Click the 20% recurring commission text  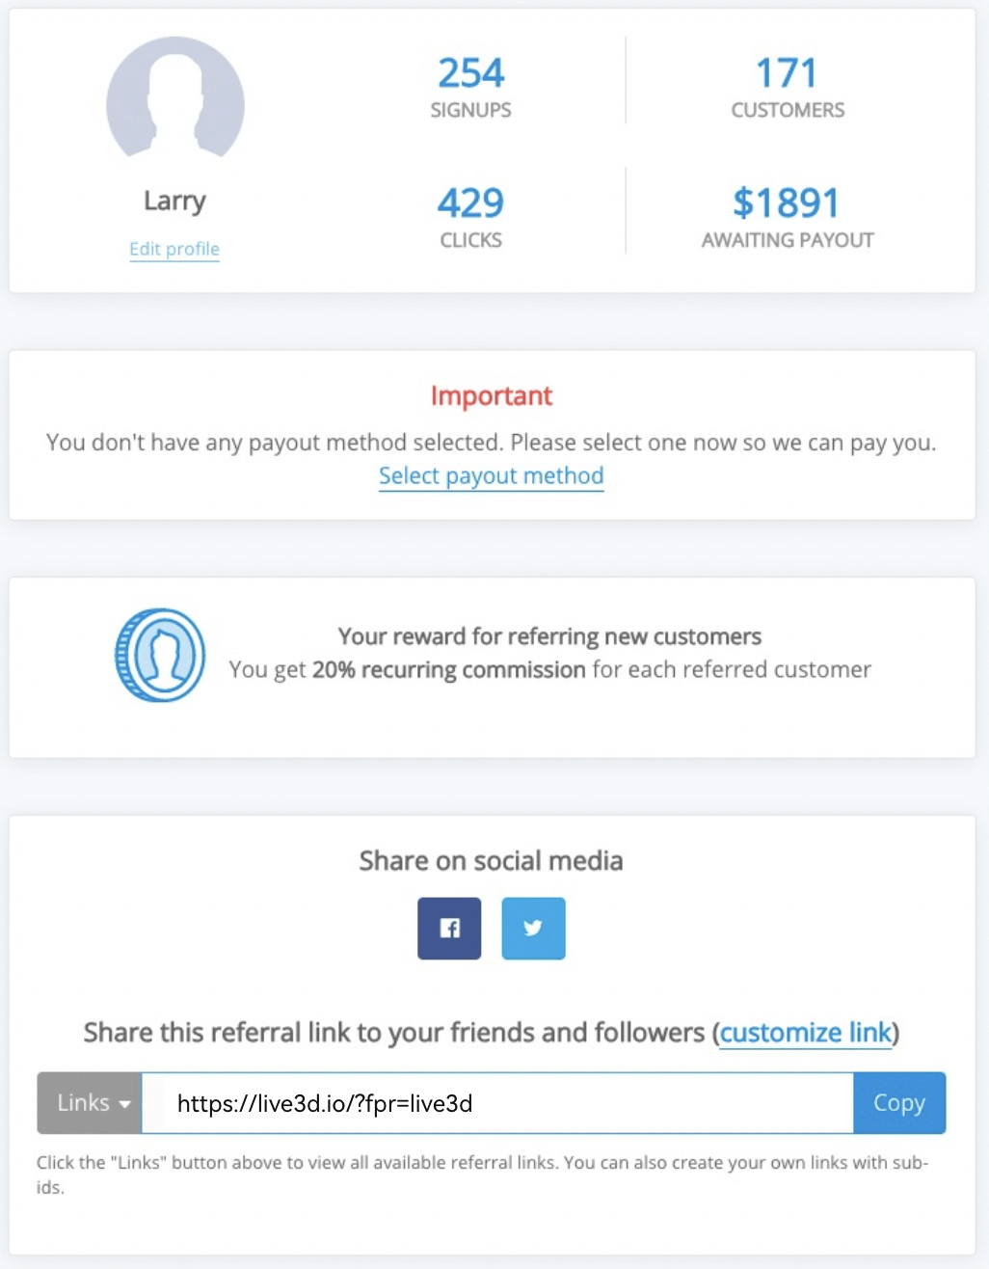click(x=449, y=669)
